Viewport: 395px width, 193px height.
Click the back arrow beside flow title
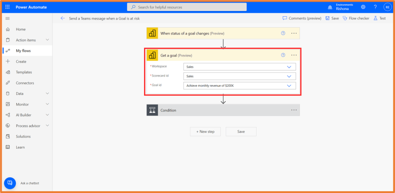63,18
